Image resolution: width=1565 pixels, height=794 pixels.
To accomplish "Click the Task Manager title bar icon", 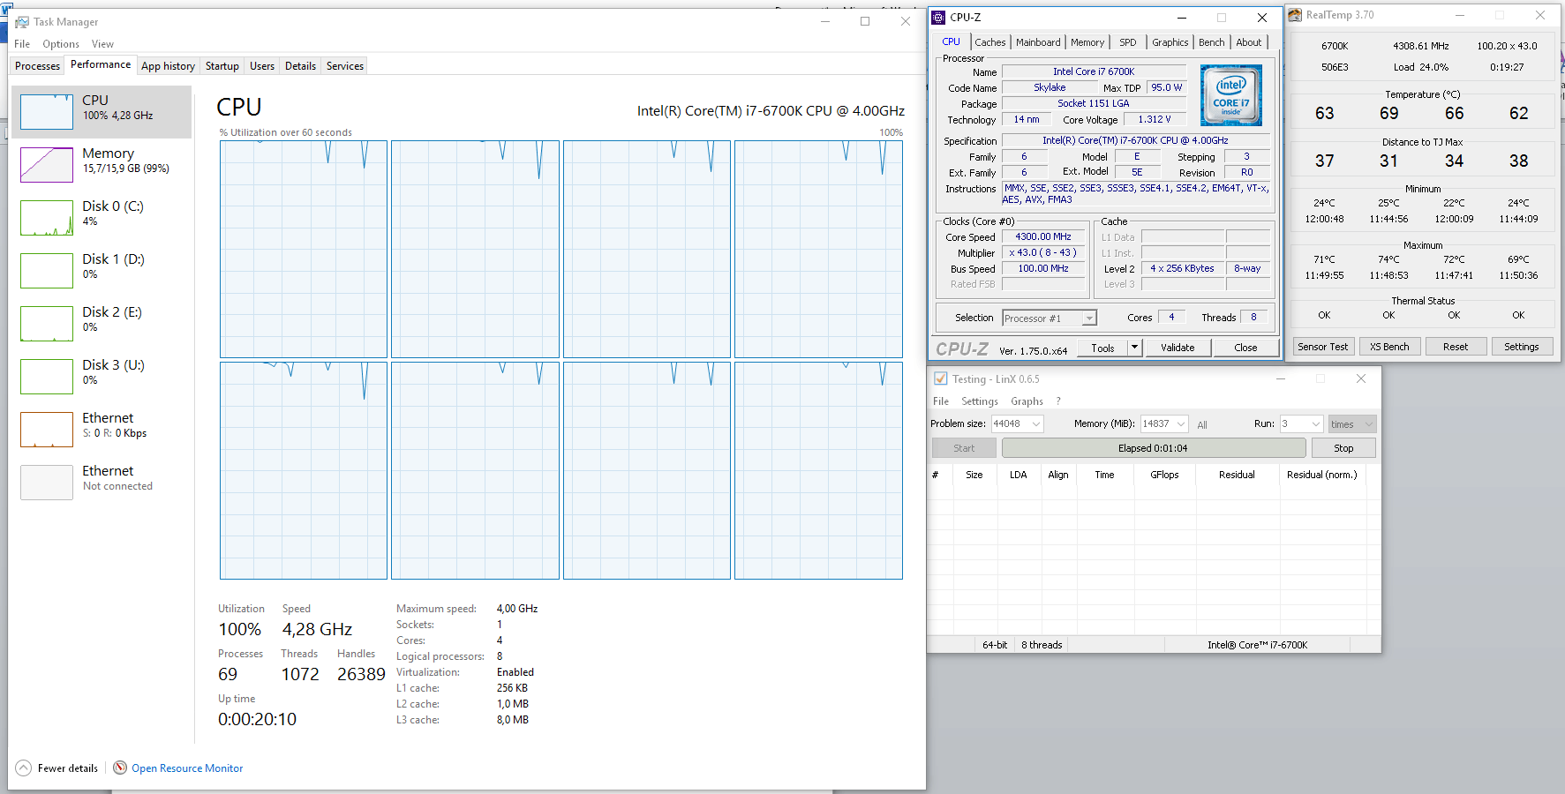I will click(22, 22).
